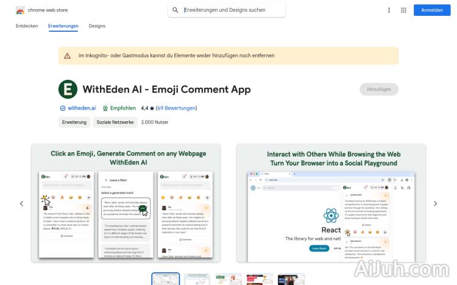Screen dimensions: 457x285
Task: Click the Erweiterung category chip
Action: click(x=74, y=122)
